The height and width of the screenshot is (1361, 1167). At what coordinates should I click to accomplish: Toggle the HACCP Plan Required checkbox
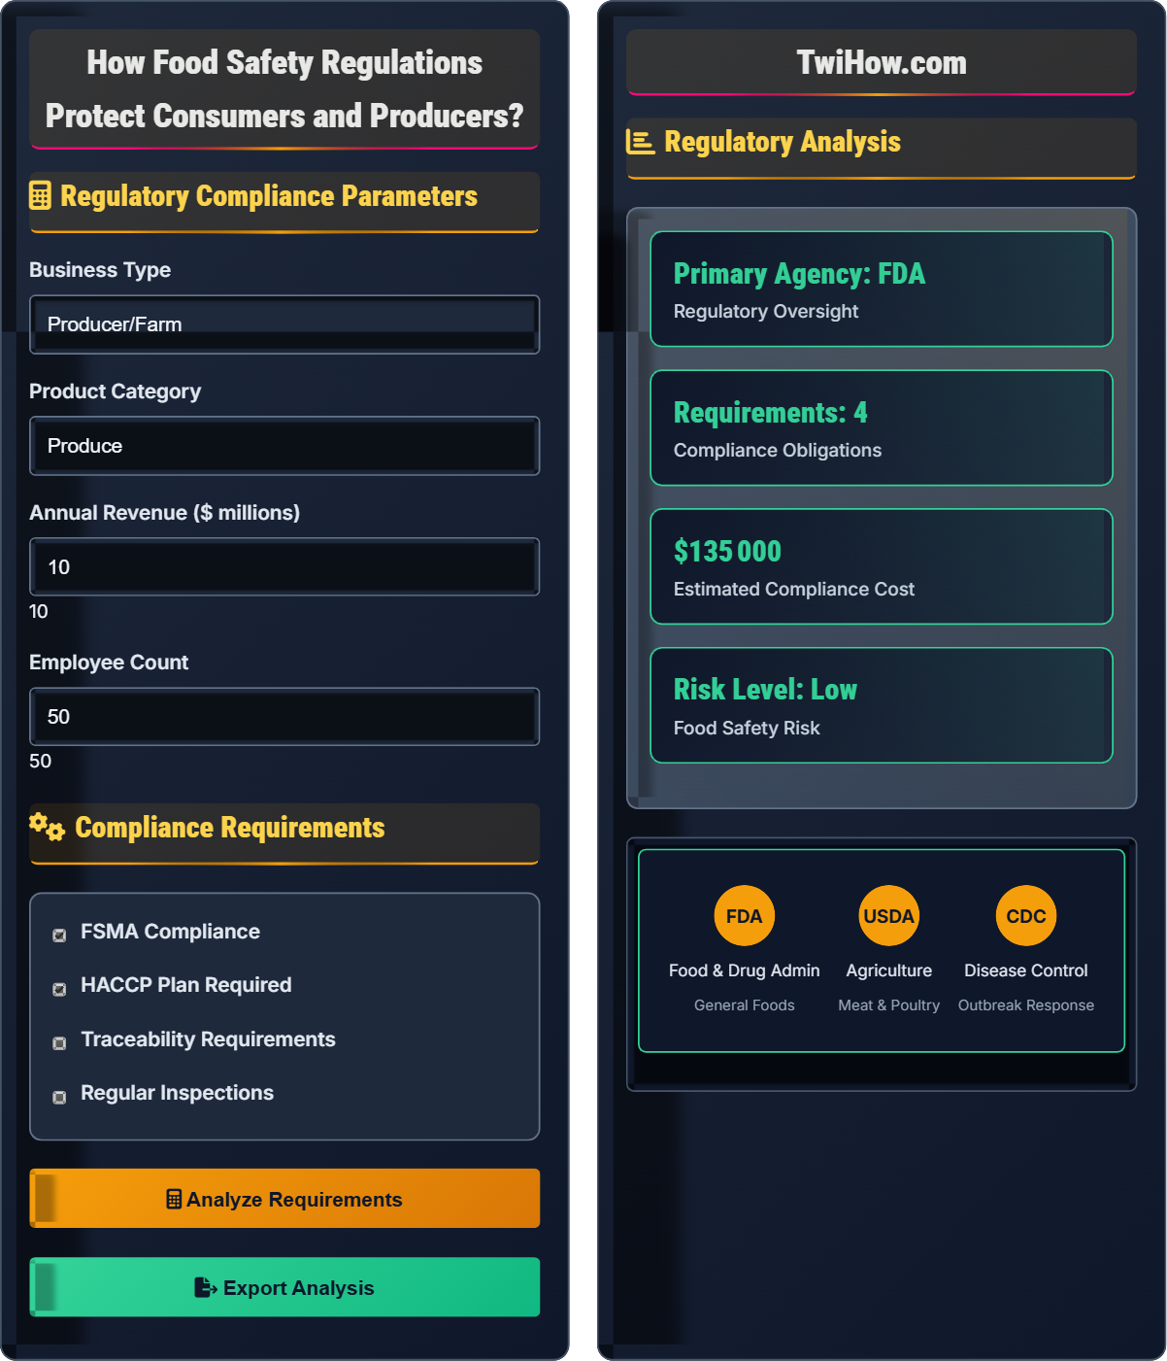[59, 989]
